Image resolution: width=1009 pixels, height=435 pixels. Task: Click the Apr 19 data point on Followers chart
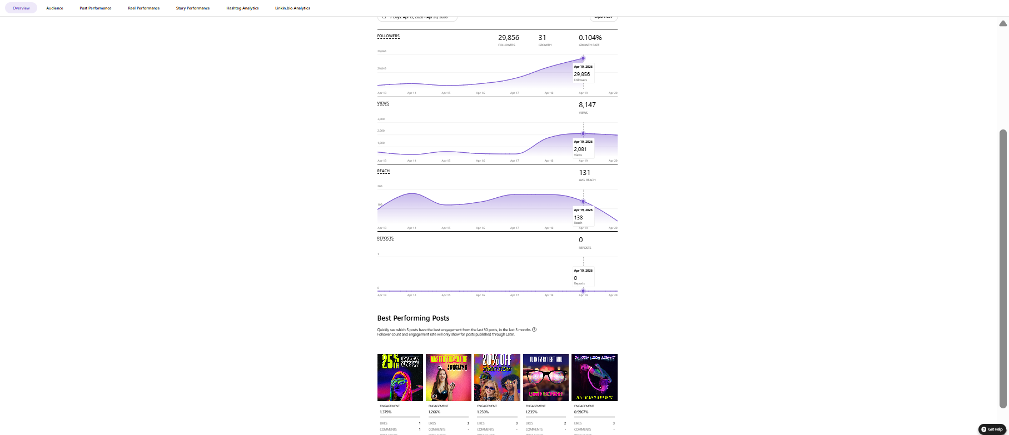point(583,58)
